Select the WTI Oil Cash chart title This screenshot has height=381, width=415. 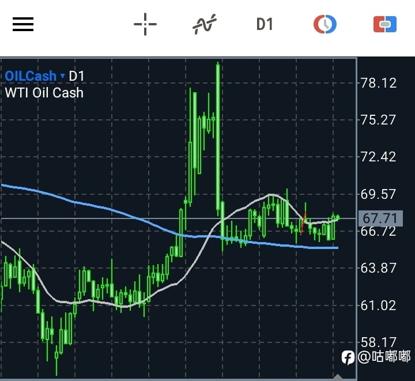[44, 93]
